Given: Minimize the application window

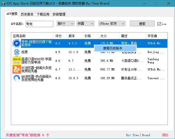Looking at the screenshot, I should tap(144, 3).
